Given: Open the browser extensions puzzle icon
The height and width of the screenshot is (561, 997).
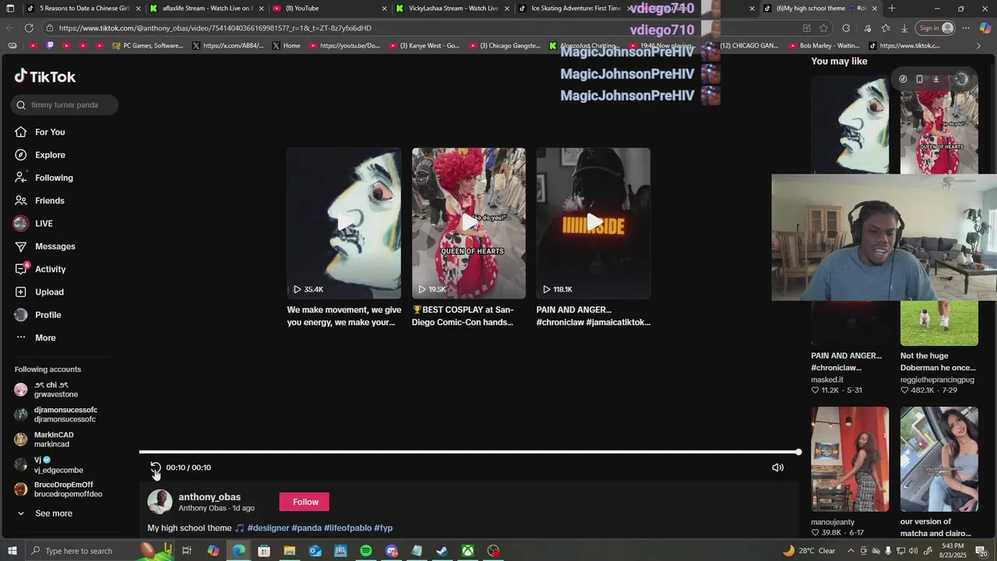Looking at the screenshot, I should click(x=847, y=28).
